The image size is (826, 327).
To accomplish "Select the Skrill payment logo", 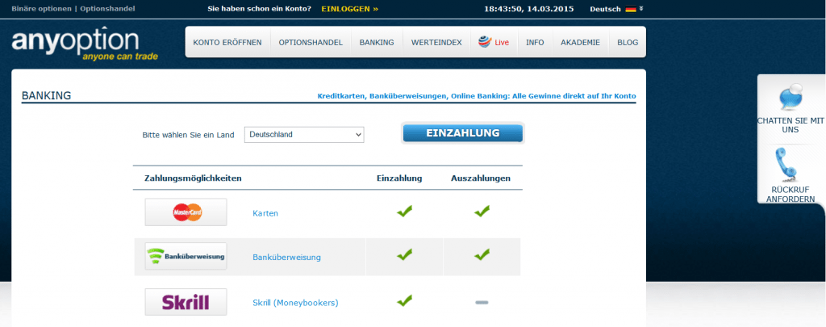I will [x=186, y=302].
